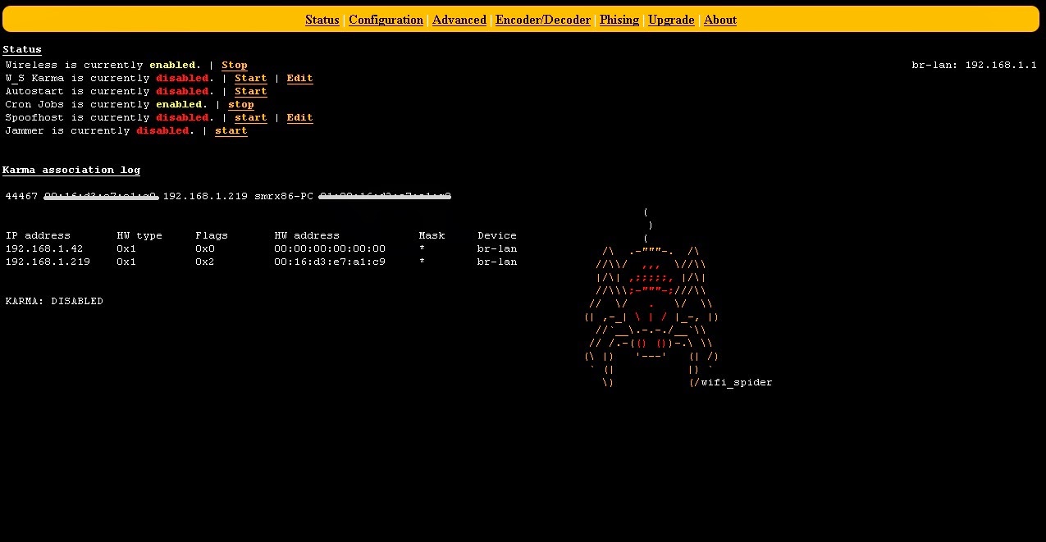Open the Upgrade page

[x=670, y=20]
